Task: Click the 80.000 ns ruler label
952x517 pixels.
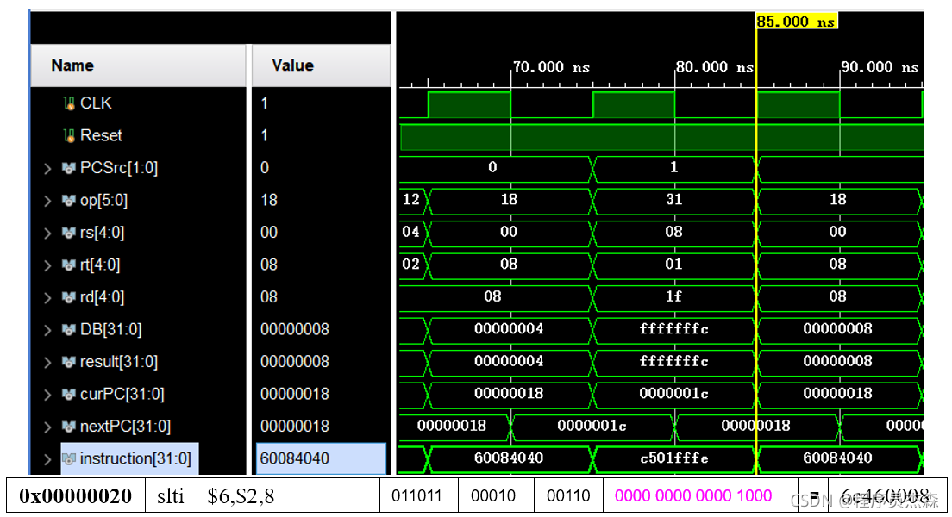Action: tap(715, 66)
